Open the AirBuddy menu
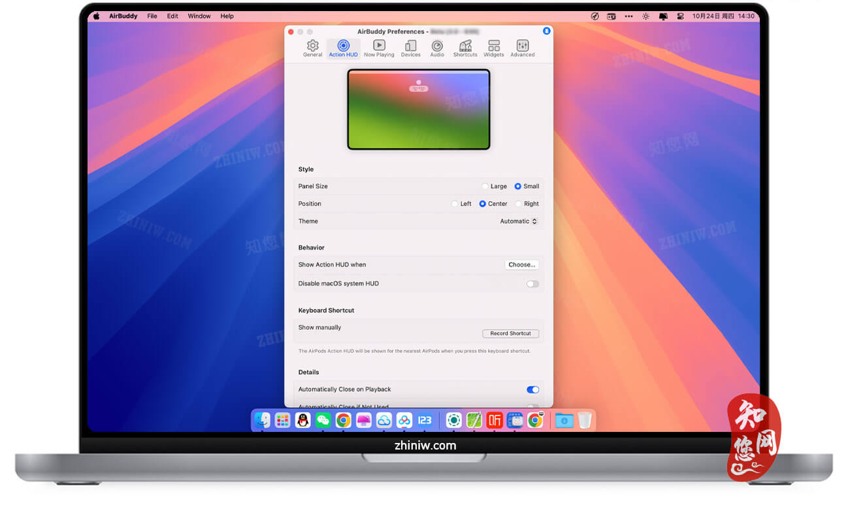Viewport: 848px width, 509px height. [x=123, y=16]
